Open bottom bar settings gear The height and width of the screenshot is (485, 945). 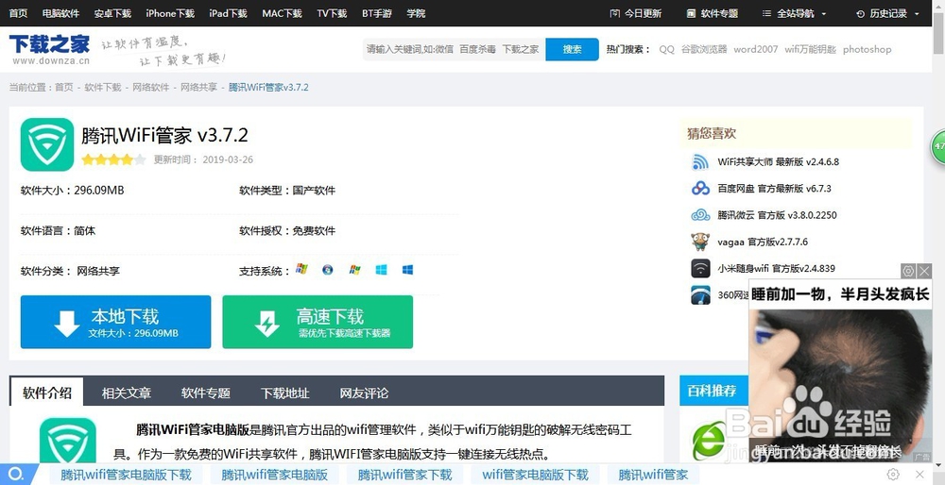tap(894, 475)
